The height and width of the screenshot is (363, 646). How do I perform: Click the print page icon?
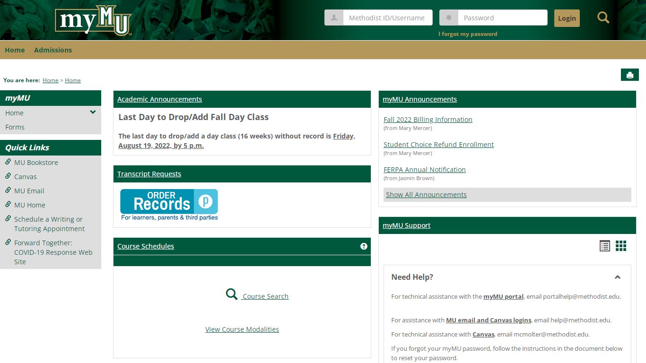[630, 75]
